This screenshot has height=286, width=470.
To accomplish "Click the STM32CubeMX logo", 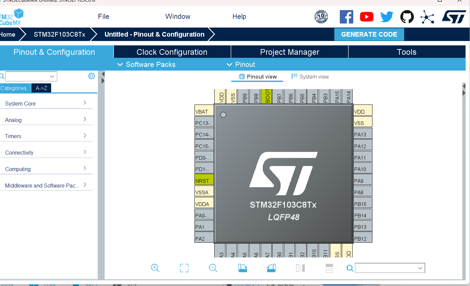I will coord(11,17).
